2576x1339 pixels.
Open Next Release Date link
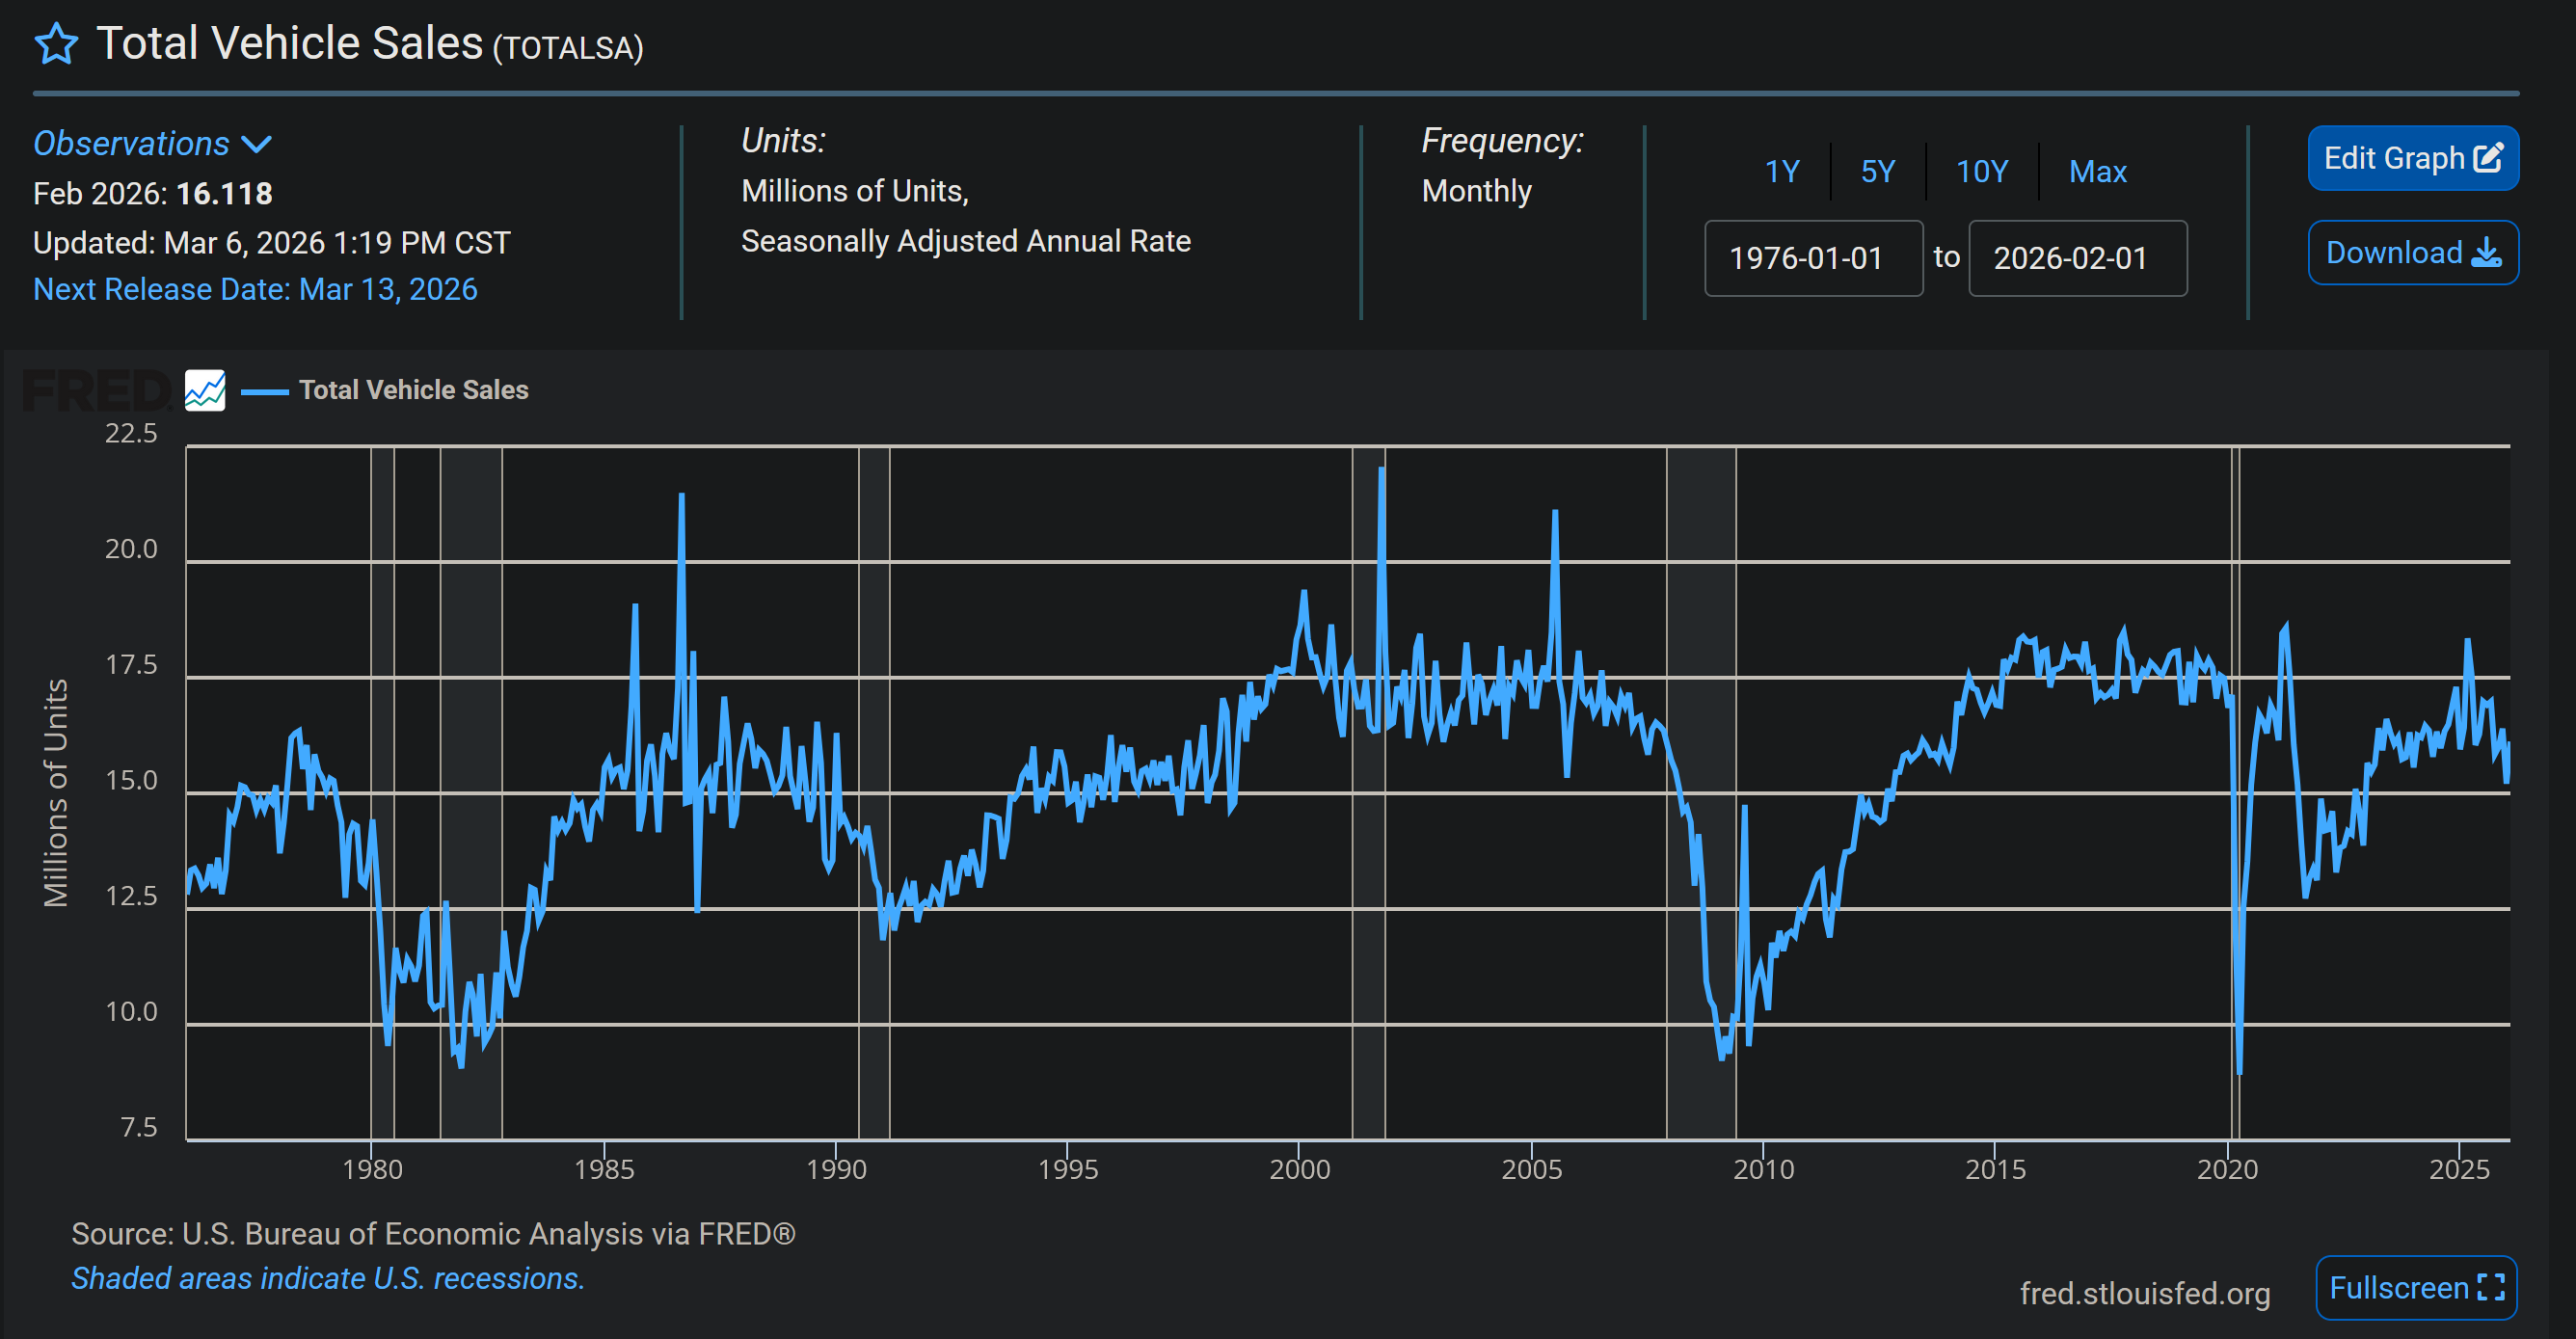point(255,289)
